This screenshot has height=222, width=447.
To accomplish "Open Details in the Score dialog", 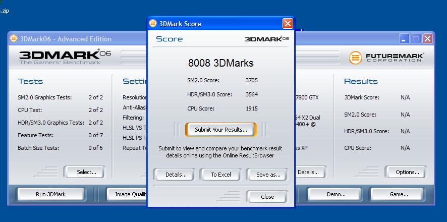I will [174, 175].
